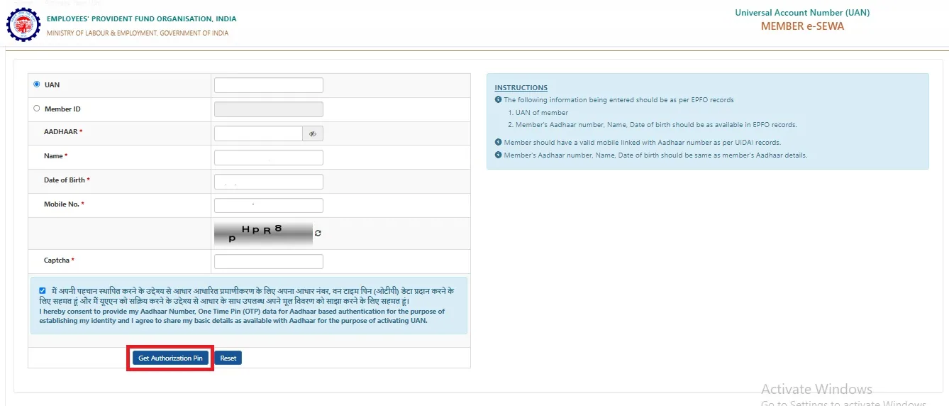Click the Name text field
The height and width of the screenshot is (406, 949).
269,158
